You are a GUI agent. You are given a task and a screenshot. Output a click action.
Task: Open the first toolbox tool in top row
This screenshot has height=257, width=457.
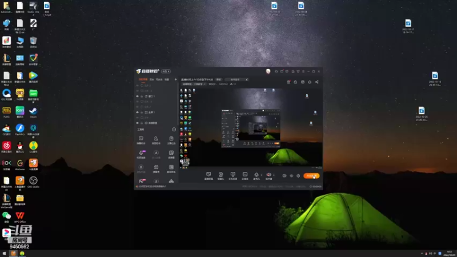point(141,140)
